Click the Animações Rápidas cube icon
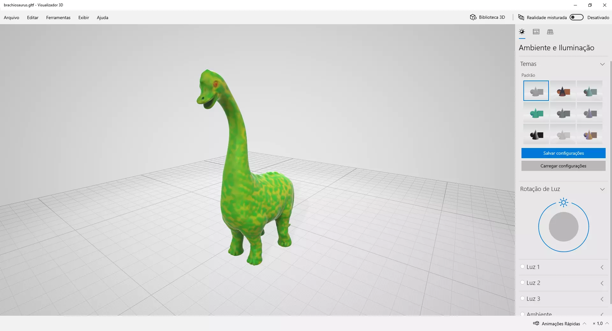The width and height of the screenshot is (612, 331). tap(536, 323)
